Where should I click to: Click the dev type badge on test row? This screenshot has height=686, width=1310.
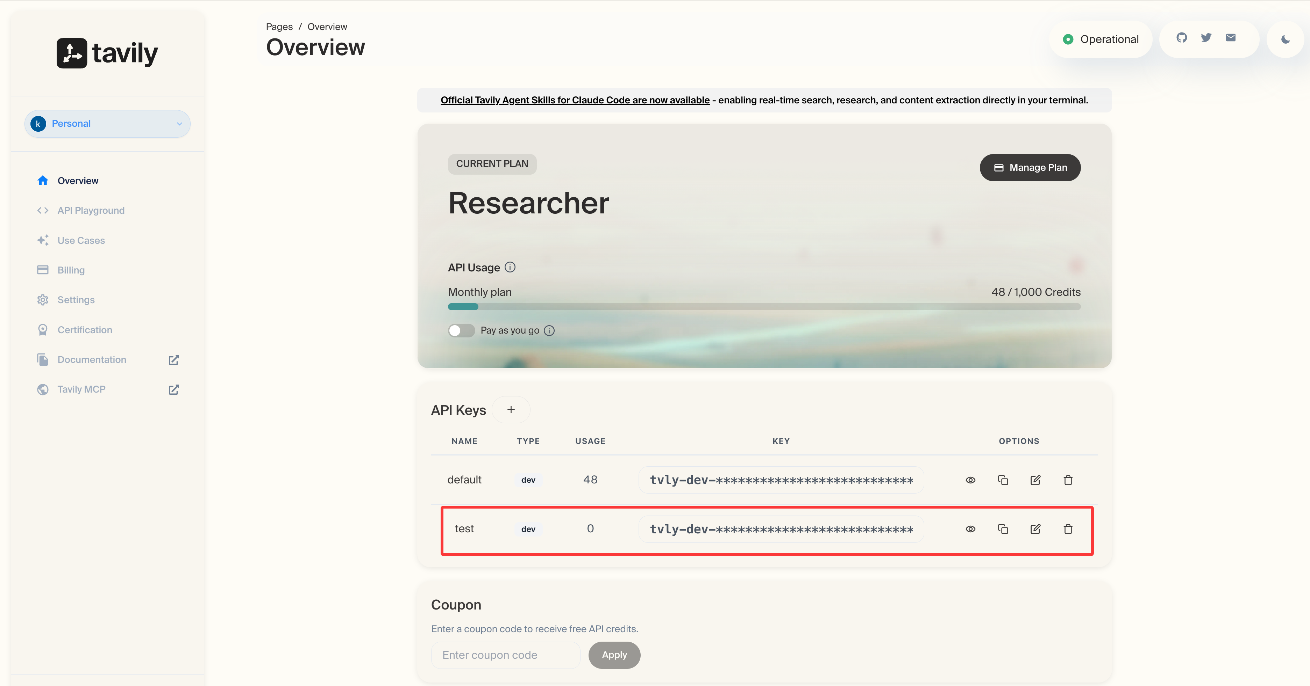pos(528,529)
